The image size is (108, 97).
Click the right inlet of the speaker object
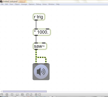[46, 64]
